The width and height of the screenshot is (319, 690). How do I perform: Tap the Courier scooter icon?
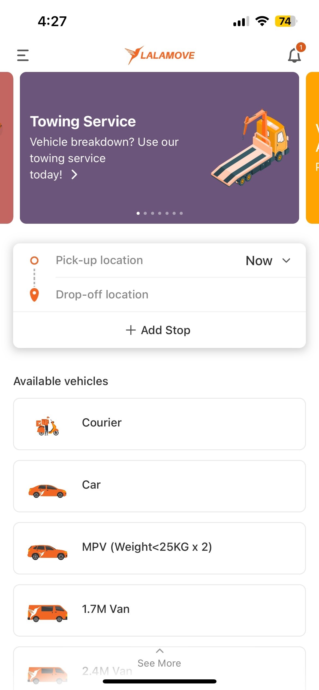(x=47, y=426)
